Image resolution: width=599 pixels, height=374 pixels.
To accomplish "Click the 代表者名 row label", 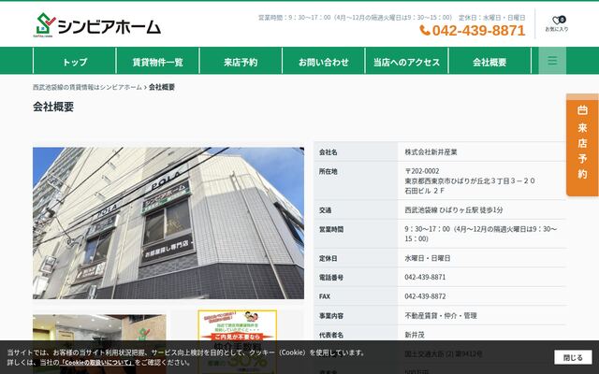I will (331, 335).
